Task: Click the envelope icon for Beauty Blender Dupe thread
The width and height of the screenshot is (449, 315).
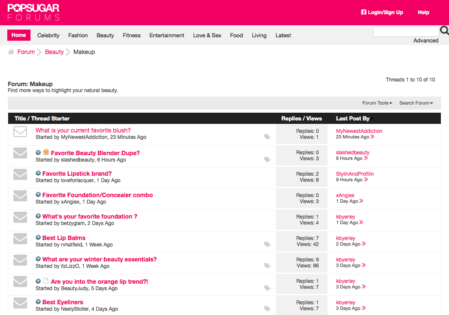Action: point(20,153)
